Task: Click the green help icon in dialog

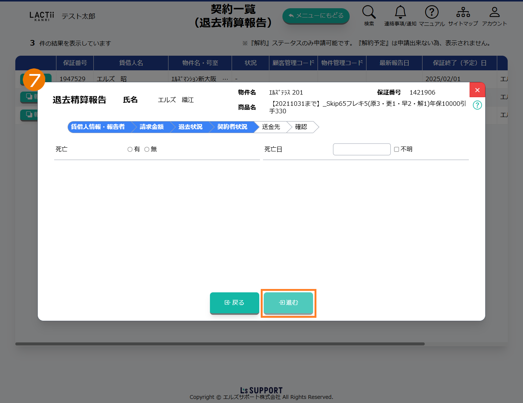Action: point(477,105)
